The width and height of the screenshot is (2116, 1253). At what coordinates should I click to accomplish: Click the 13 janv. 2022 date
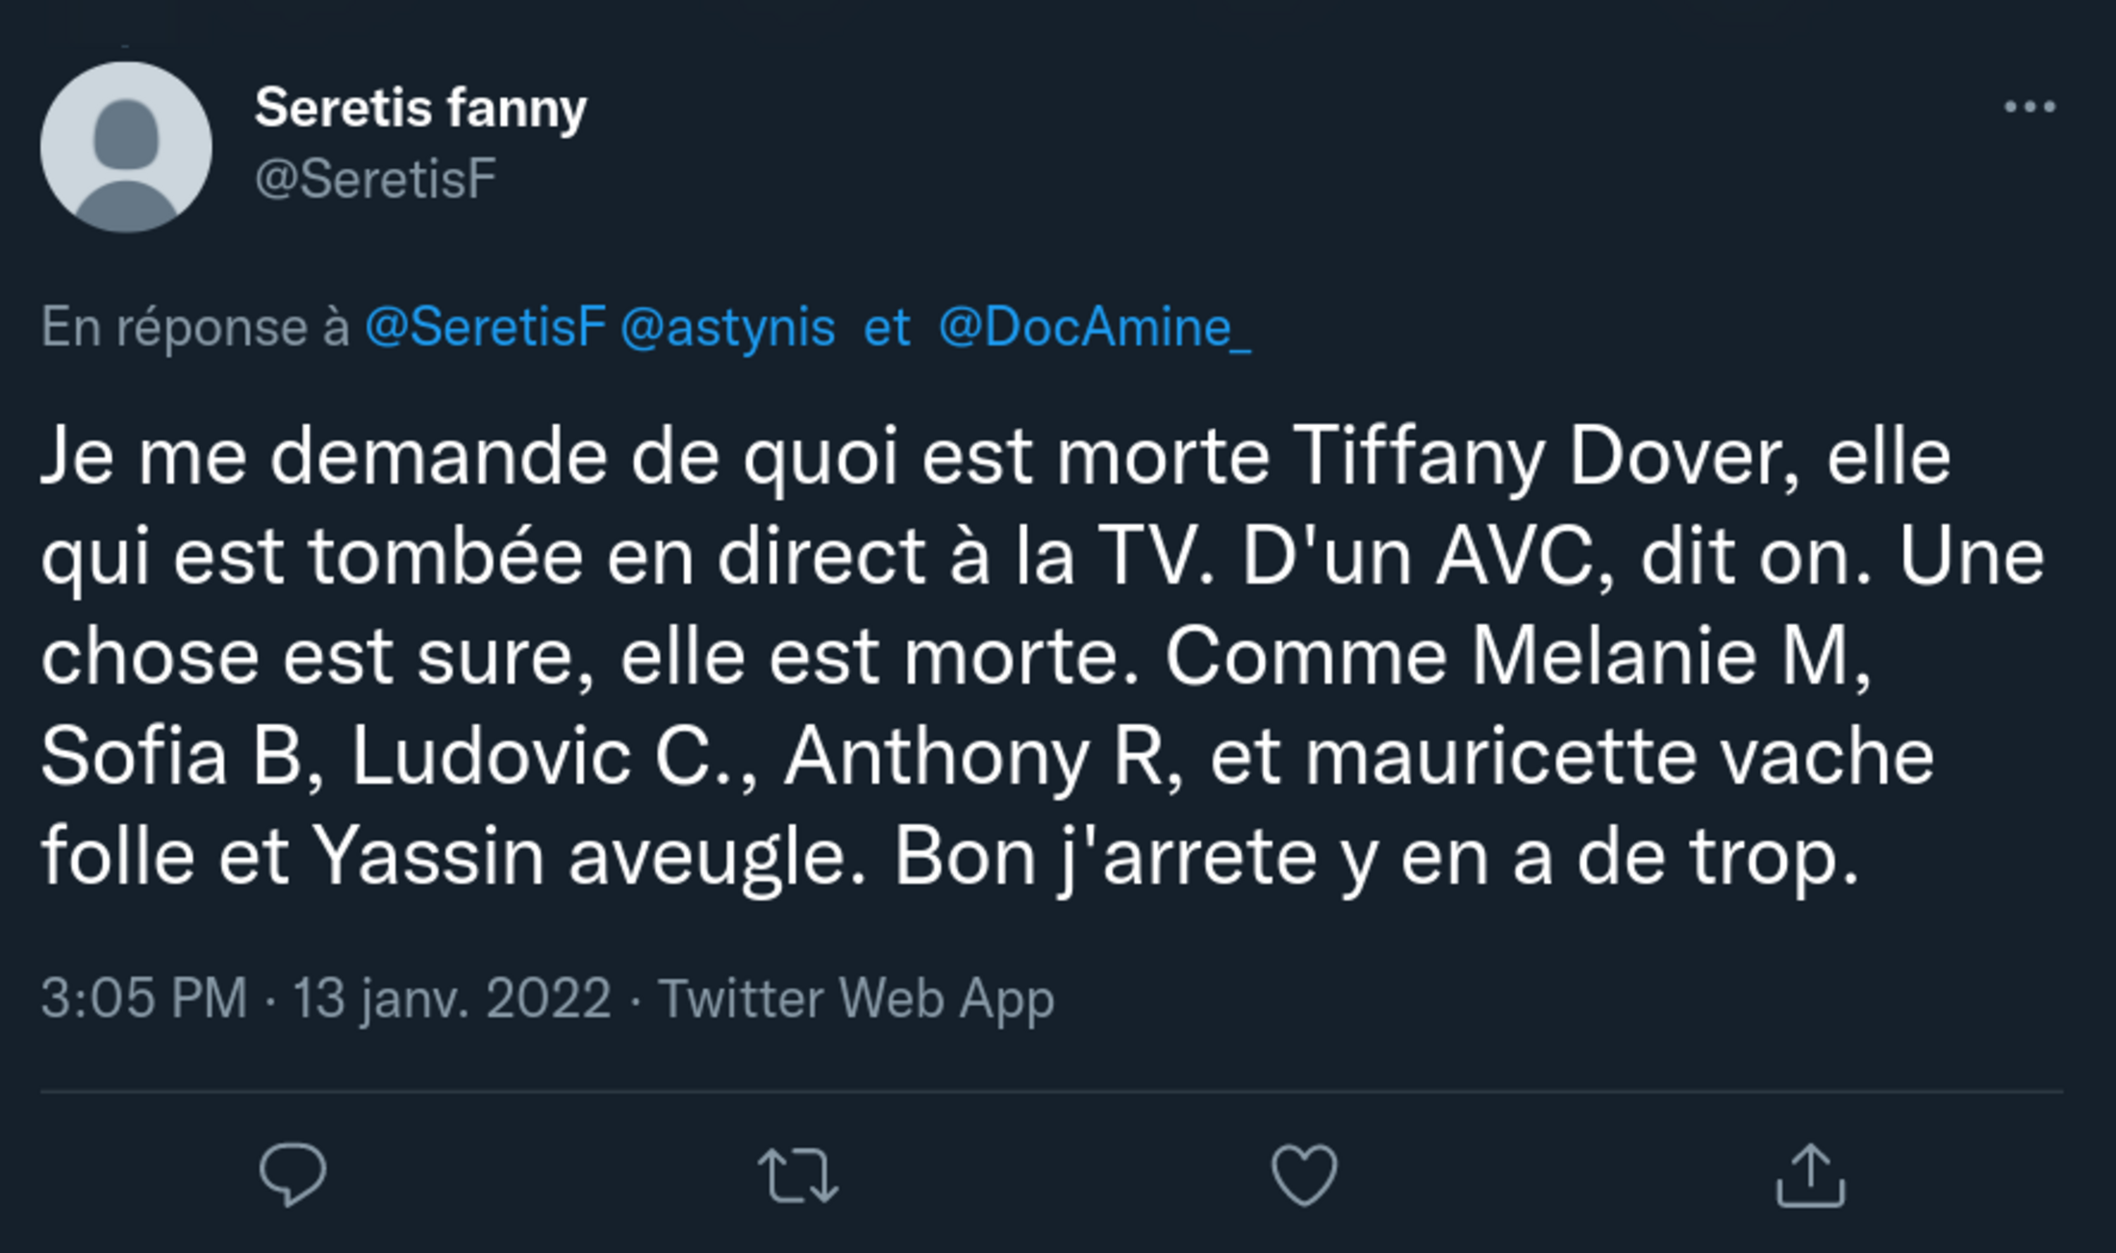pyautogui.click(x=452, y=997)
